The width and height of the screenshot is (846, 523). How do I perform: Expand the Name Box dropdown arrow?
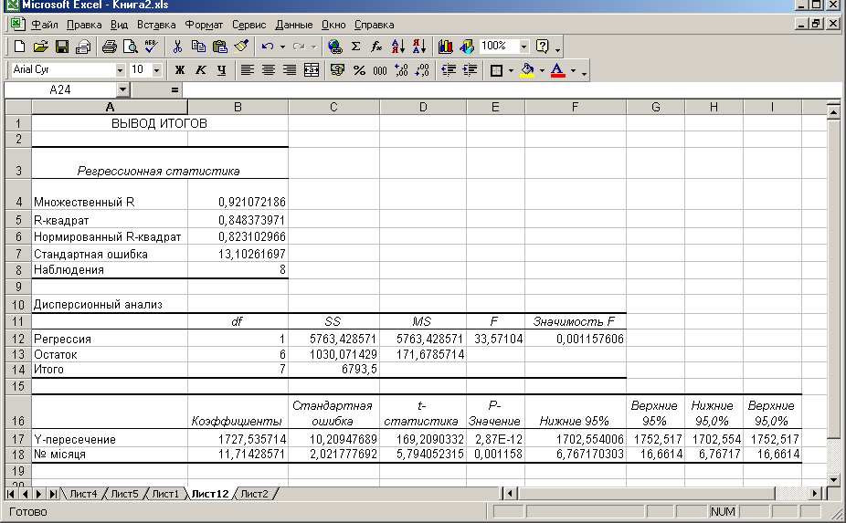click(123, 90)
